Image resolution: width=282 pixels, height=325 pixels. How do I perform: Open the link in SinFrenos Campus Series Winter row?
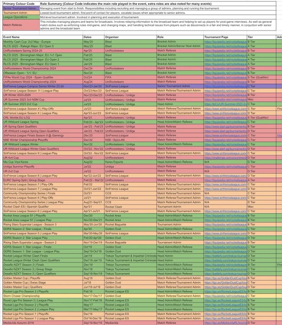(x=226, y=86)
